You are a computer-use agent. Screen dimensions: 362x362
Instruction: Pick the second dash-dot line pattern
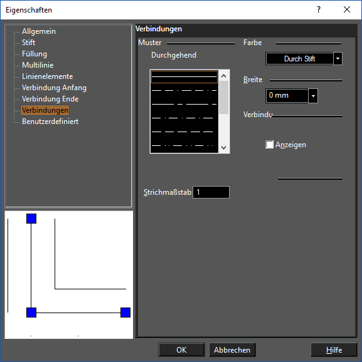point(184,90)
